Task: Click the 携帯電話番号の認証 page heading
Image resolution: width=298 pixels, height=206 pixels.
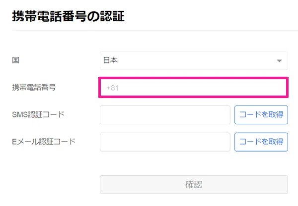Action: 68,16
